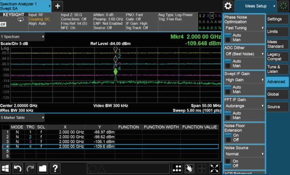Expand the Noise Source Normal dropdown
The image size is (290, 175).
(244, 154)
